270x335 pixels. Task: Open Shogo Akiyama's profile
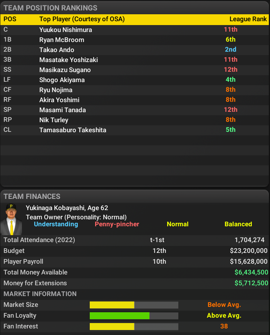(62, 80)
